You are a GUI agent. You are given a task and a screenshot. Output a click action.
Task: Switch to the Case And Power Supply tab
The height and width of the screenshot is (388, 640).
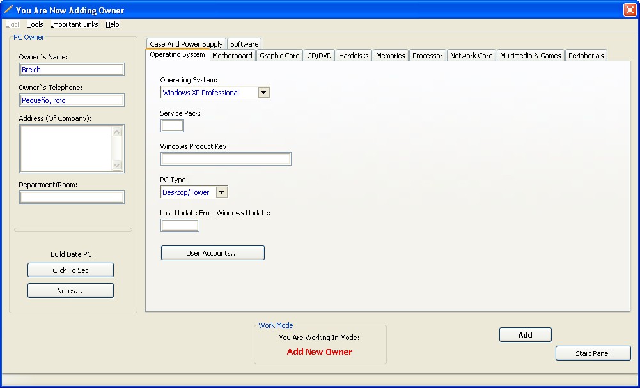click(x=186, y=43)
